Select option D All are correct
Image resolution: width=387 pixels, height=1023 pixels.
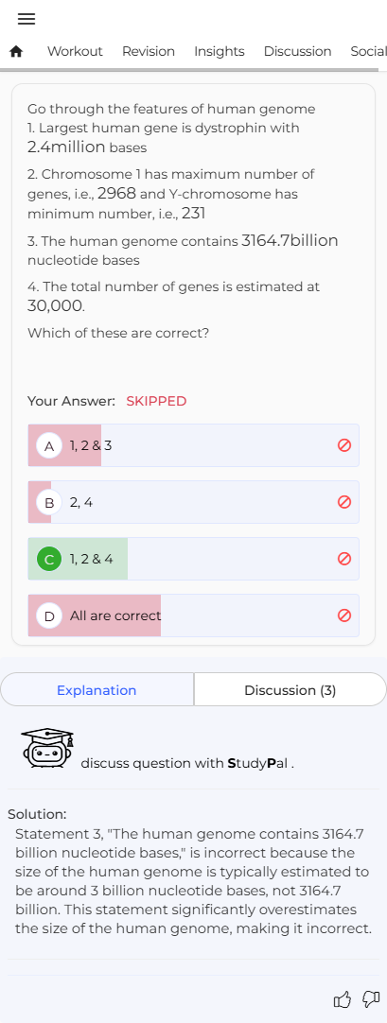point(193,616)
